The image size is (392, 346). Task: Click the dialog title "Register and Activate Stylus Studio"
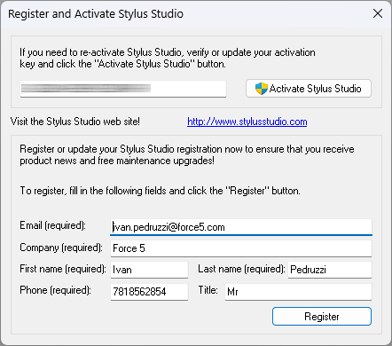(x=96, y=14)
